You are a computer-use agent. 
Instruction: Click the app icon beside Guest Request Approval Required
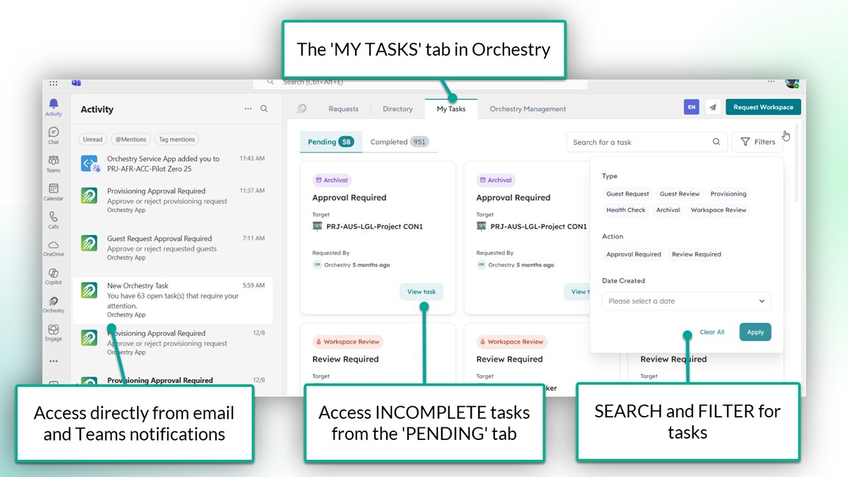tap(89, 243)
